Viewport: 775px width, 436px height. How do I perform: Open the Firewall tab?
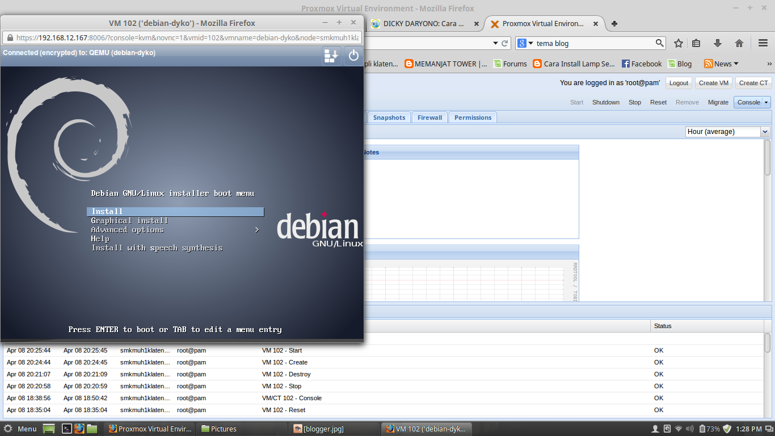pyautogui.click(x=429, y=118)
